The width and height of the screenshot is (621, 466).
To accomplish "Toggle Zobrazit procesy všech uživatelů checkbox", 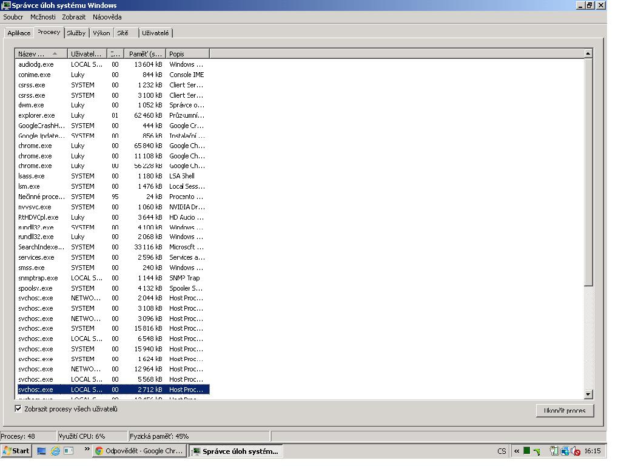I will [x=18, y=408].
